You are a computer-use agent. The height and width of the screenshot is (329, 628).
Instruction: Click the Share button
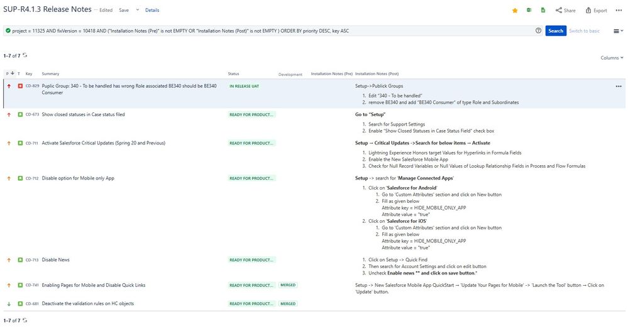566,11
